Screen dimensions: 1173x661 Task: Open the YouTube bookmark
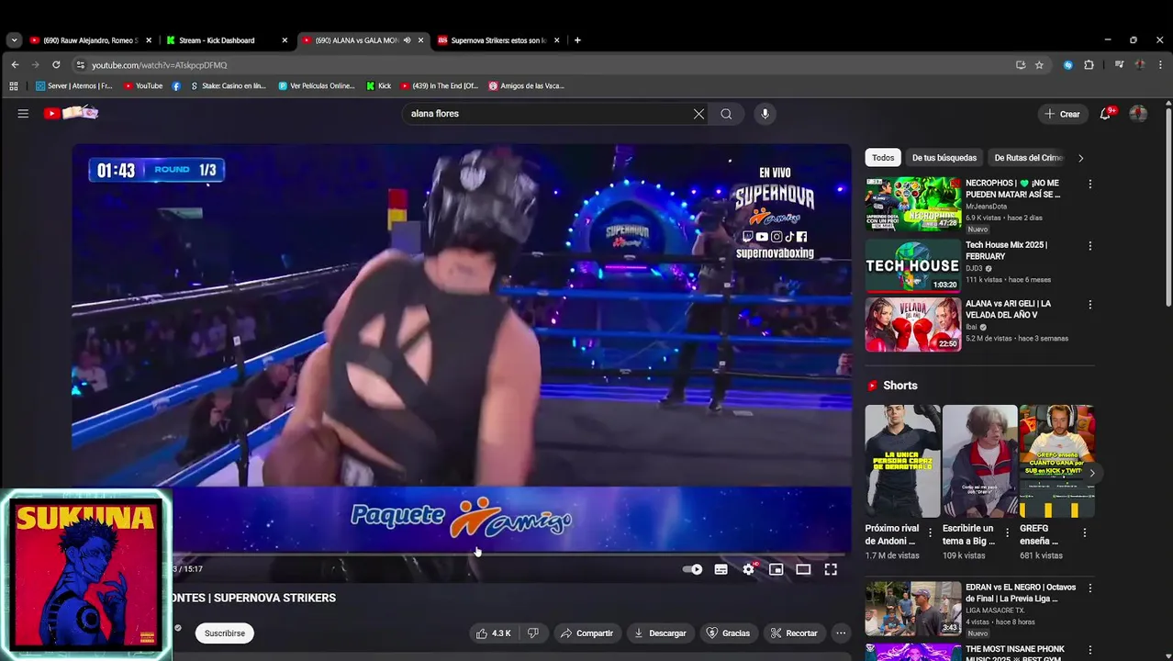tap(142, 86)
